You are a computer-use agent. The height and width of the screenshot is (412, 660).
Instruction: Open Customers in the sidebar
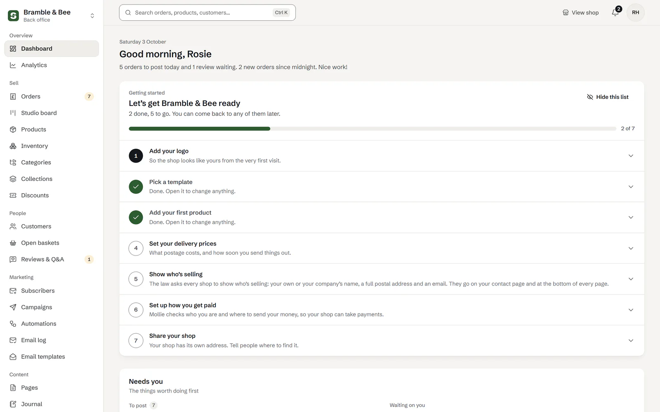tap(52, 227)
